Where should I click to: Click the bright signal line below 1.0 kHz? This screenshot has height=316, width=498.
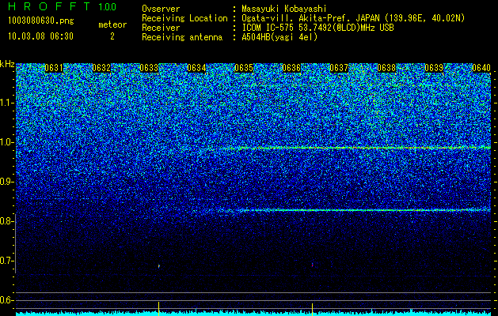(x=355, y=148)
